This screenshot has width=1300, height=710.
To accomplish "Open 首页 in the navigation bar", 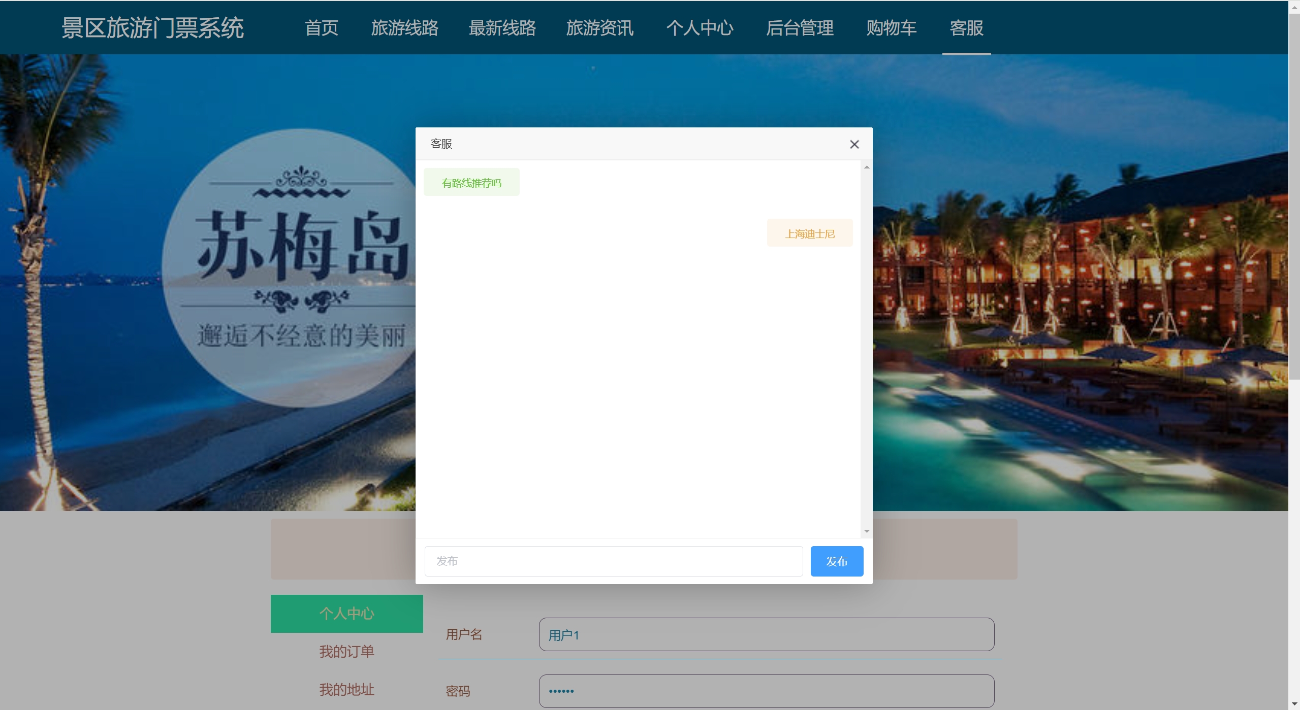I will 321,28.
